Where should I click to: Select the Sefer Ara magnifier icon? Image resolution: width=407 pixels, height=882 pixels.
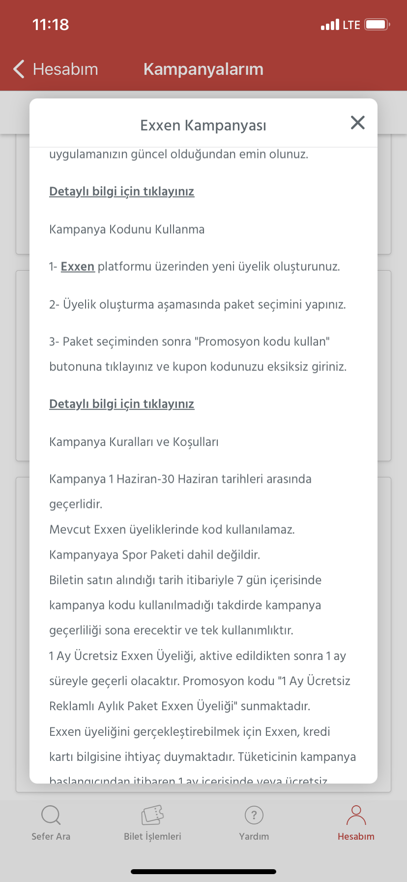(51, 816)
